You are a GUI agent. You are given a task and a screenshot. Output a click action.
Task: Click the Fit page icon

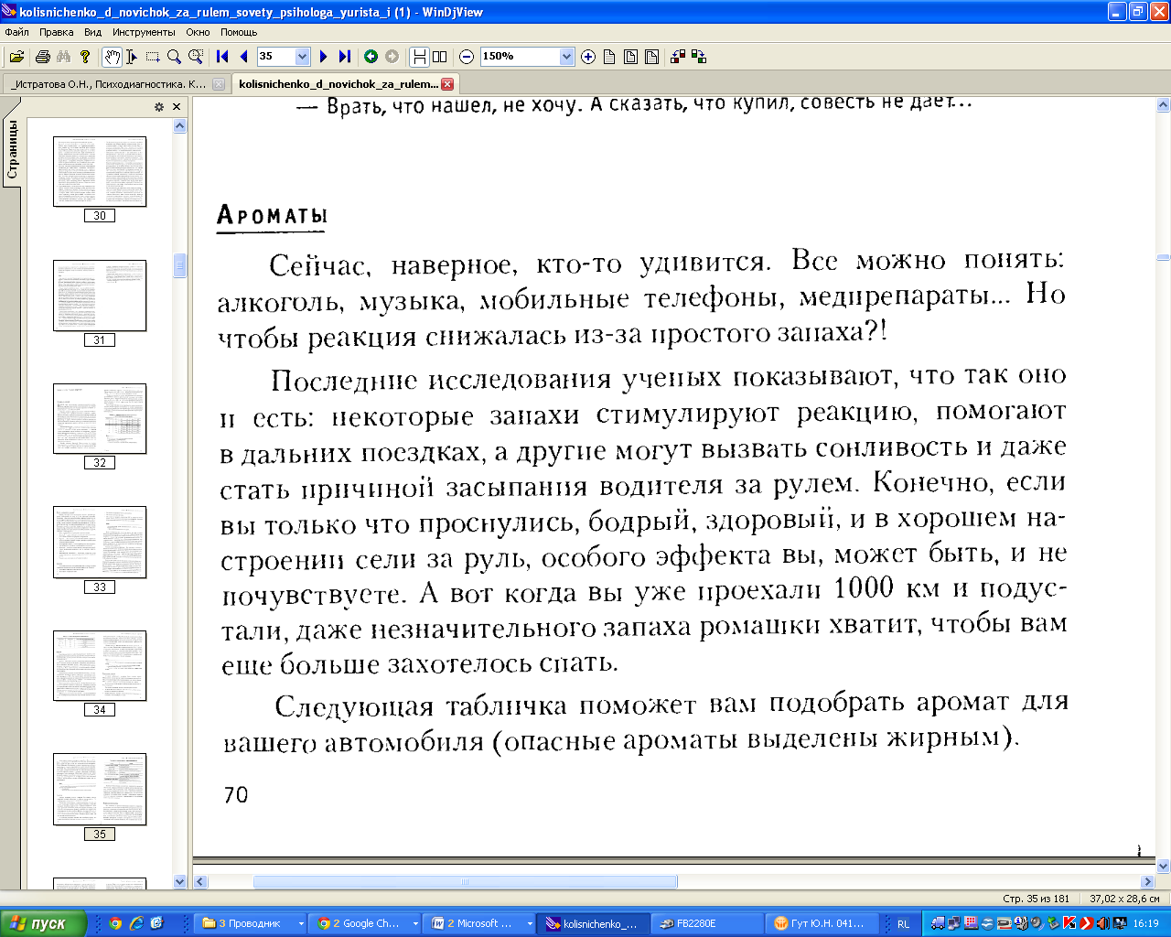[630, 57]
